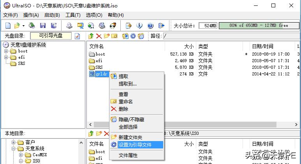Choose 隐藏/不隐藏 from the context menu

click(x=137, y=120)
